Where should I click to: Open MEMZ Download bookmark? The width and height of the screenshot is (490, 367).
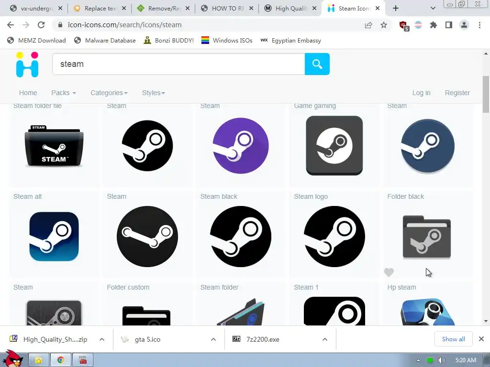(x=36, y=40)
